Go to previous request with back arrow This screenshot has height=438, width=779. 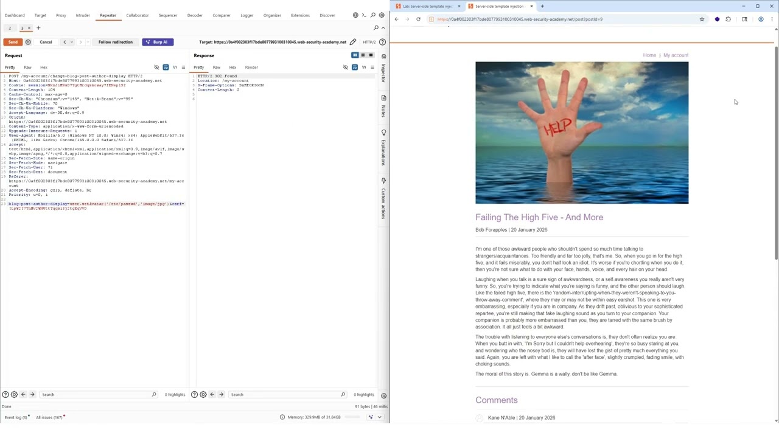65,42
